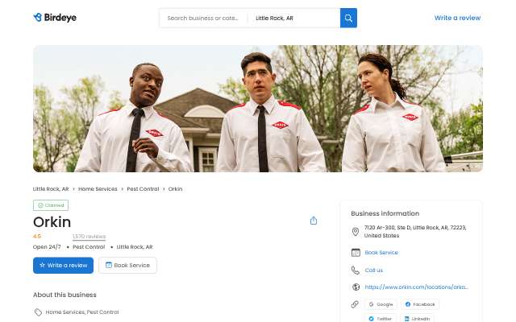
Task: Click the Claimed badge
Action: (51, 205)
